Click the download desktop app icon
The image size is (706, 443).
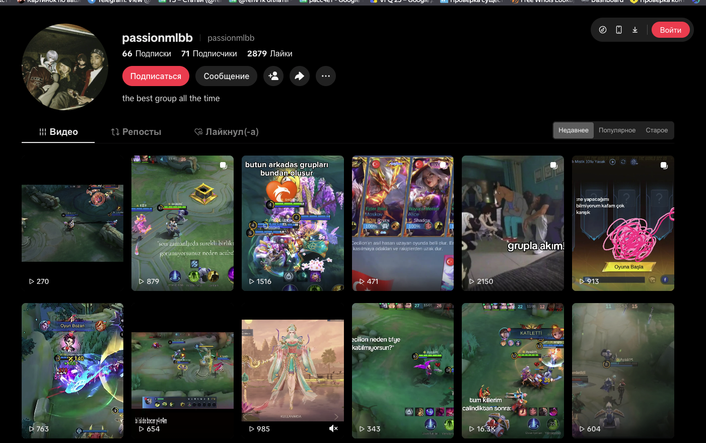tap(635, 30)
